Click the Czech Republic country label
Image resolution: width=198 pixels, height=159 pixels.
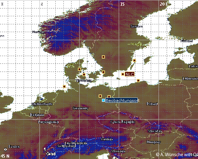pos(123,122)
